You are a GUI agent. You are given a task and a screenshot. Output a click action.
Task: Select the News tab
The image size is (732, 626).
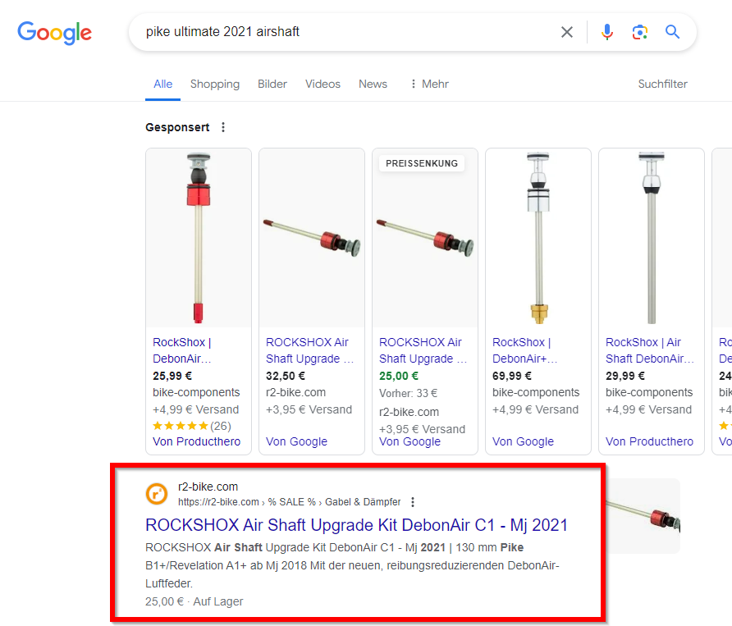(373, 84)
